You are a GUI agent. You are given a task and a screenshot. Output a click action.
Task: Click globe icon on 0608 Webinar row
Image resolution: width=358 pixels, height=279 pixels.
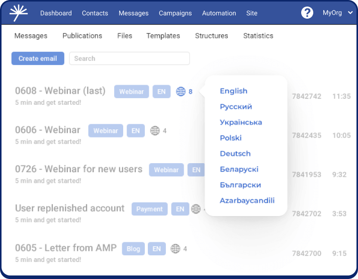tap(181, 92)
